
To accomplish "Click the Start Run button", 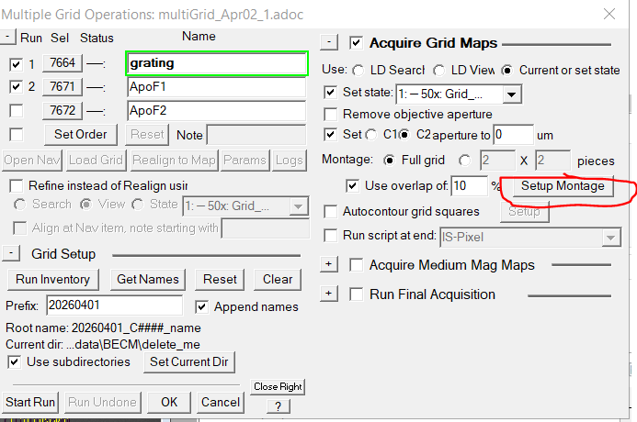I will point(30,402).
